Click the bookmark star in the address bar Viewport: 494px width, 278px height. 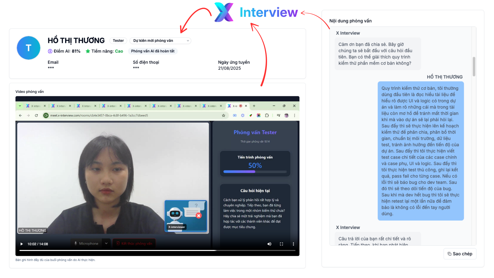pyautogui.click(x=223, y=116)
